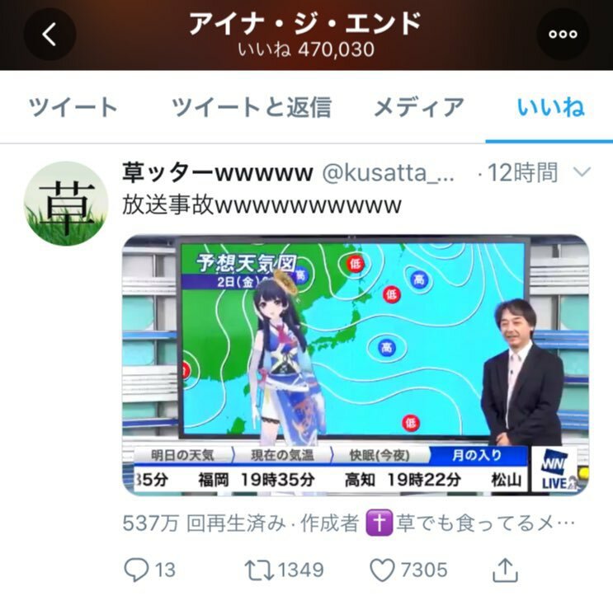Open the メディア tab
613x596 pixels.
point(418,107)
